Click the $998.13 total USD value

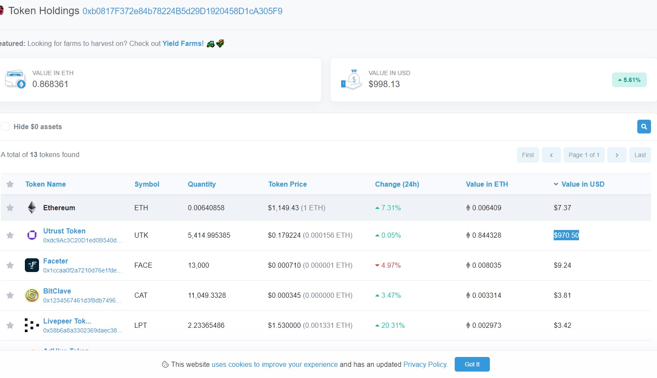tap(384, 84)
